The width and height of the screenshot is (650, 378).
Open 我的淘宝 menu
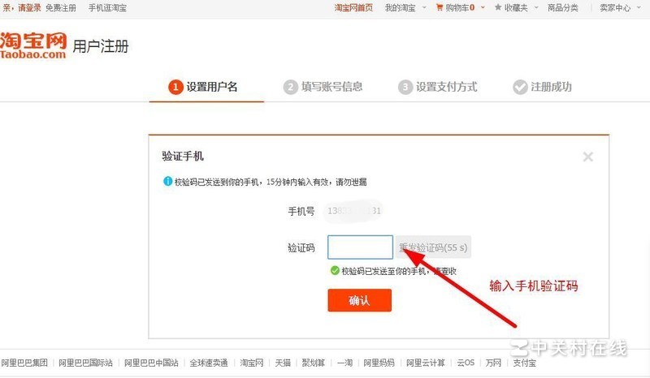tap(400, 7)
